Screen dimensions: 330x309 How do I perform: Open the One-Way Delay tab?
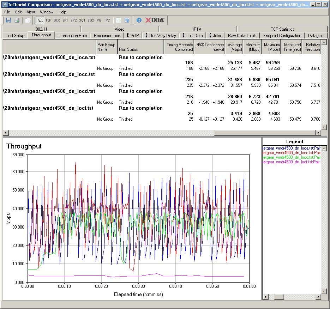coord(161,36)
